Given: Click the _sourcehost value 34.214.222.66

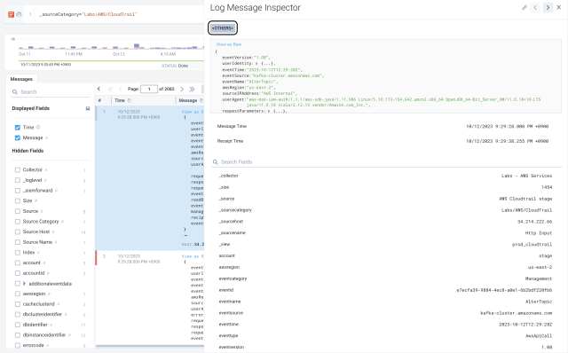Looking at the screenshot, I should tap(534, 222).
